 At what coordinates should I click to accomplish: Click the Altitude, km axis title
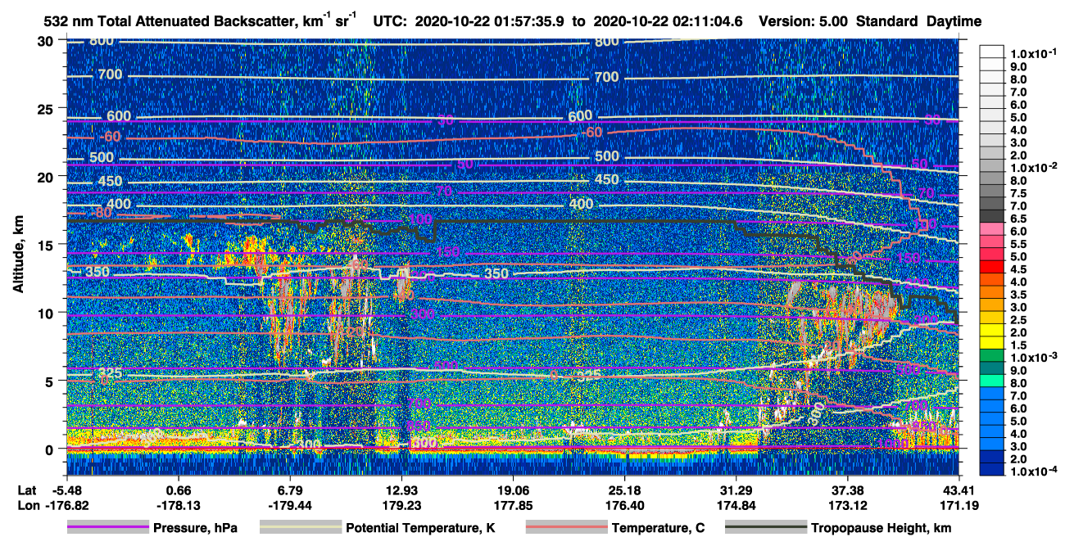click(19, 245)
